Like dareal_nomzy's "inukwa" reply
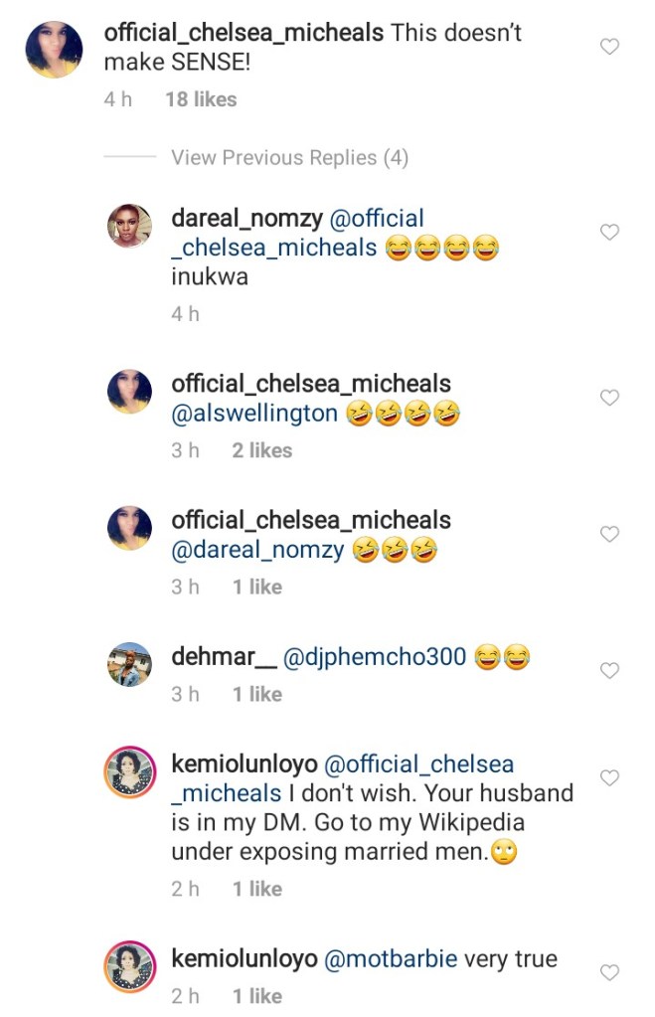Viewport: 655px width, 1017px height. (x=610, y=233)
